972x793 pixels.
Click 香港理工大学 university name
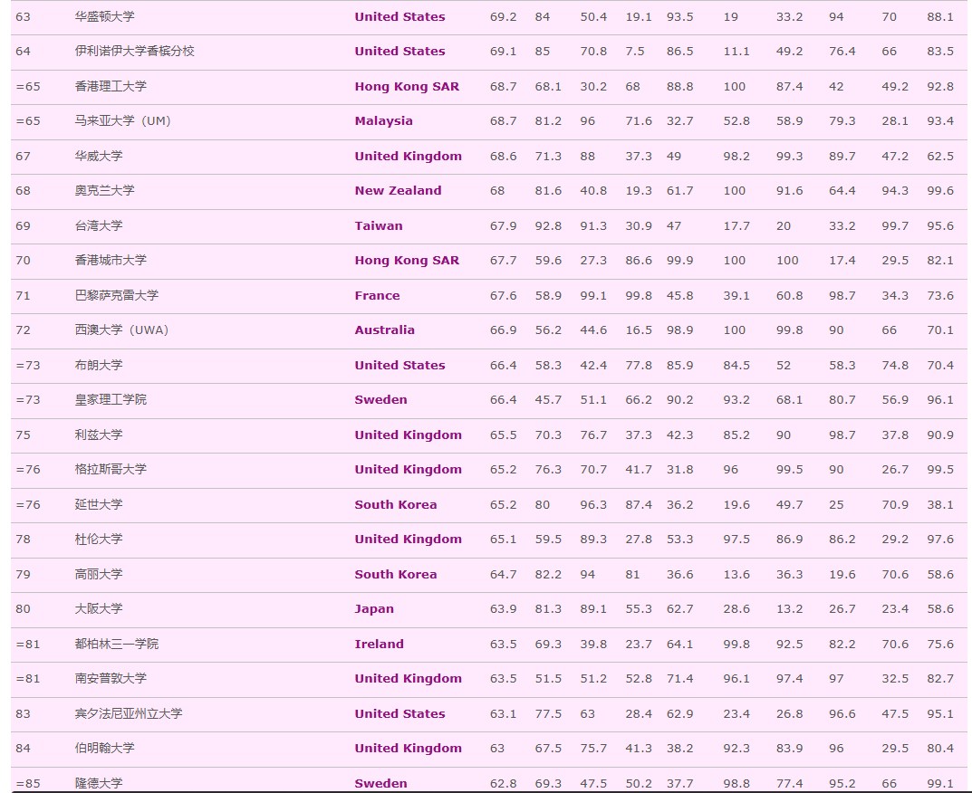tap(111, 86)
